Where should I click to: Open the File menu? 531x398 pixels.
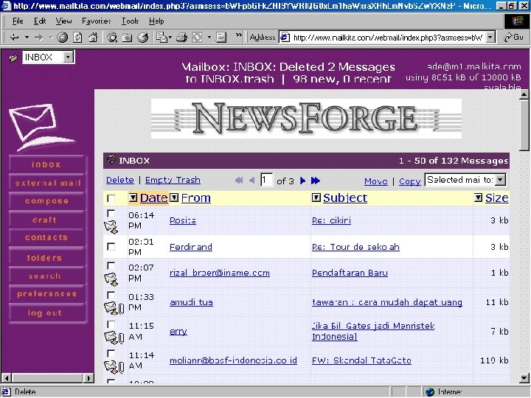18,21
